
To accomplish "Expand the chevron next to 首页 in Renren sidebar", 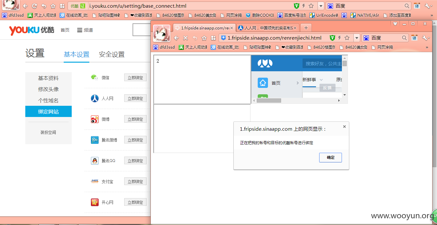I will tap(297, 83).
